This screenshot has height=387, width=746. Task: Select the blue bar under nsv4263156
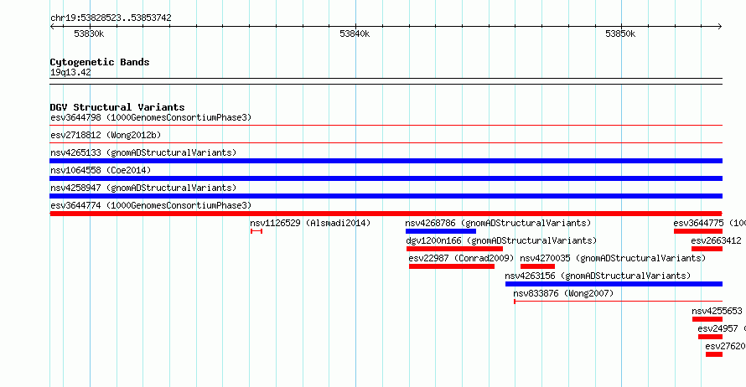click(614, 284)
